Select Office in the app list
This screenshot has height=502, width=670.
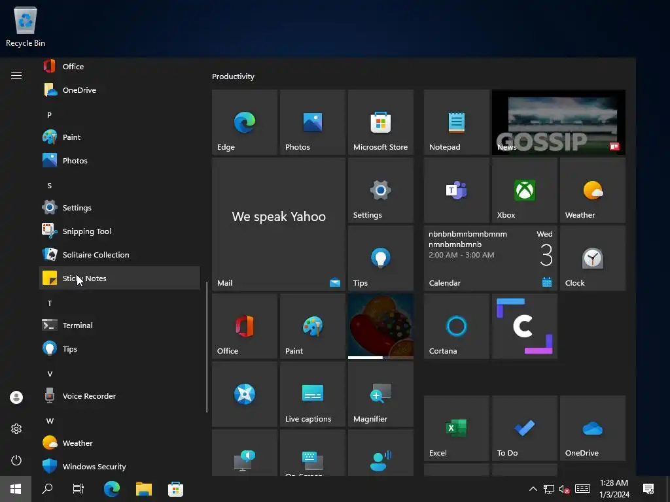(x=120, y=67)
